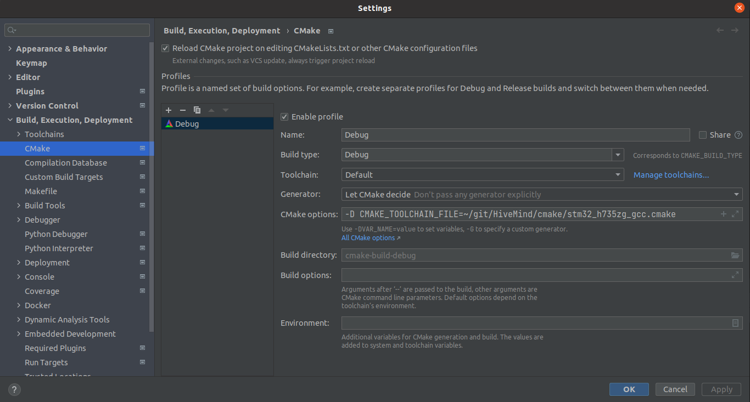
Task: Browse for Build directory folder icon
Action: tap(735, 255)
